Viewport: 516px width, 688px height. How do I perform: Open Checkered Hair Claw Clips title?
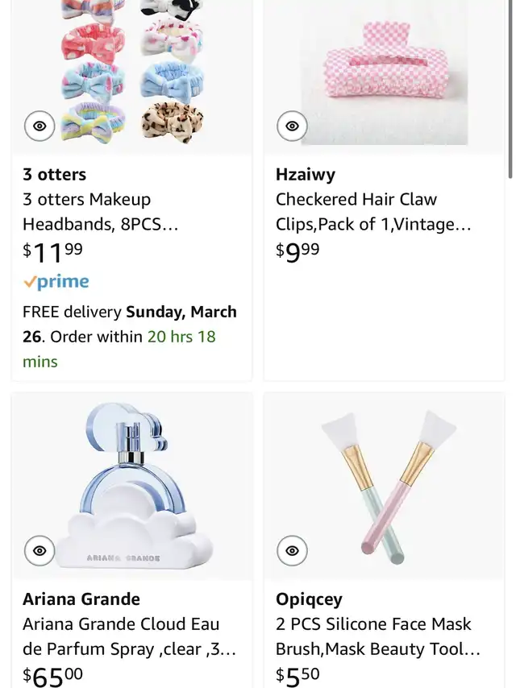click(x=373, y=212)
